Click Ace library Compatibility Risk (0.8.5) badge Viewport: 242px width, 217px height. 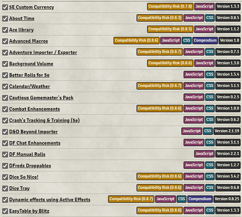pyautogui.click(x=170, y=29)
